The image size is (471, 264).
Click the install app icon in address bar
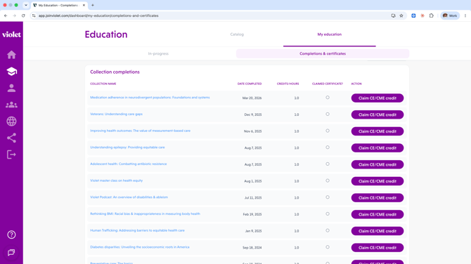click(393, 15)
